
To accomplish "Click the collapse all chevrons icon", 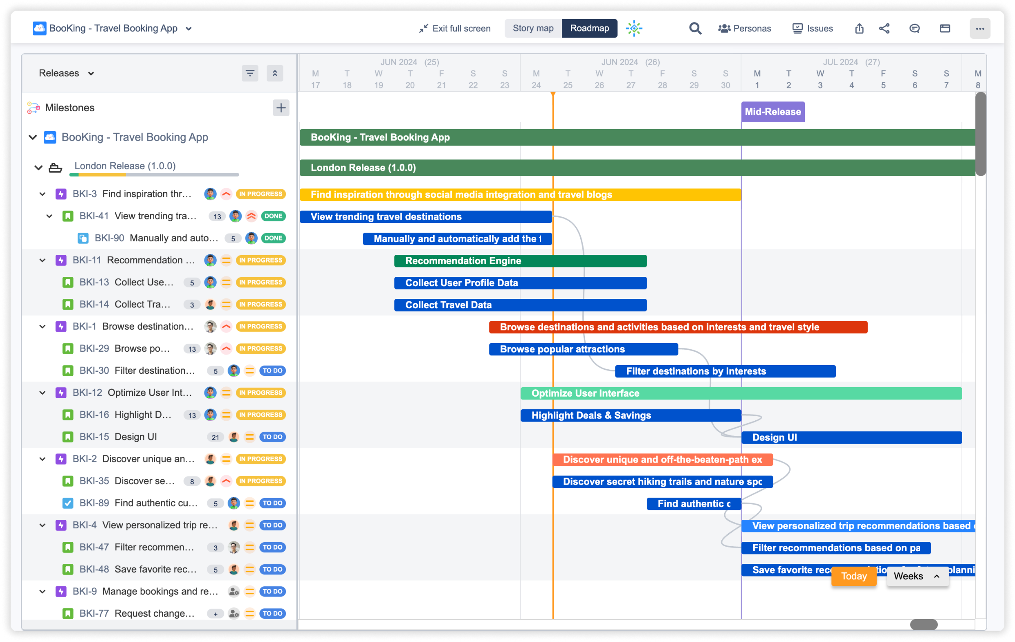I will point(275,73).
